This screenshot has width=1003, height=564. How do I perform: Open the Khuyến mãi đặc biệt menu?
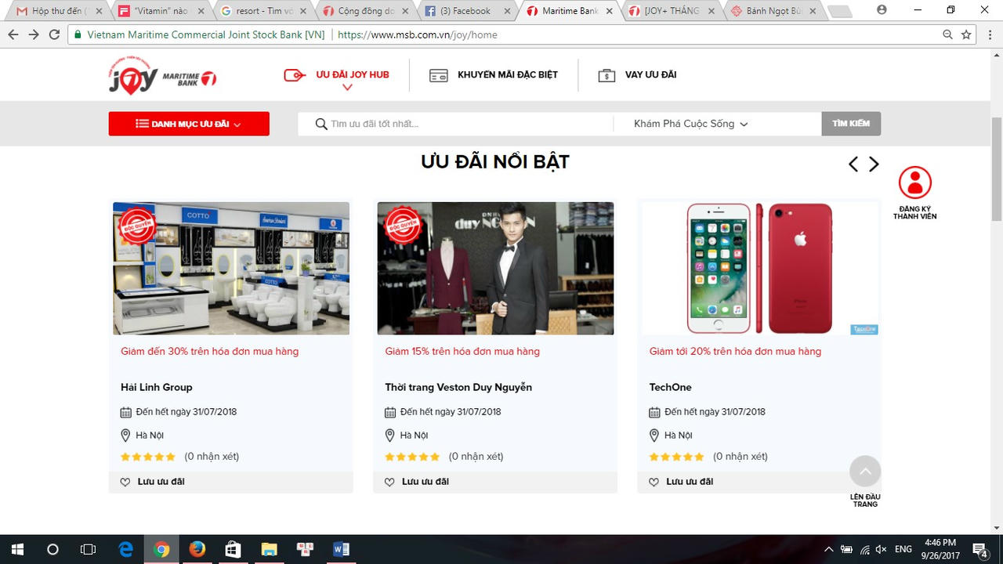click(x=494, y=75)
